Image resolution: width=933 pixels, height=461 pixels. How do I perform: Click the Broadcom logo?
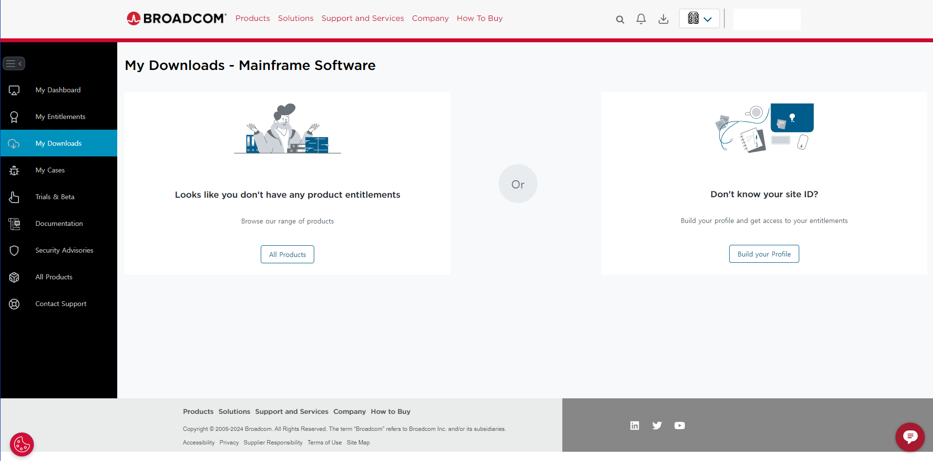pos(177,18)
